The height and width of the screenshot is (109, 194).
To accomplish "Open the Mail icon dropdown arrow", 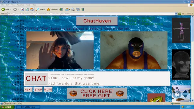I will (69, 9).
